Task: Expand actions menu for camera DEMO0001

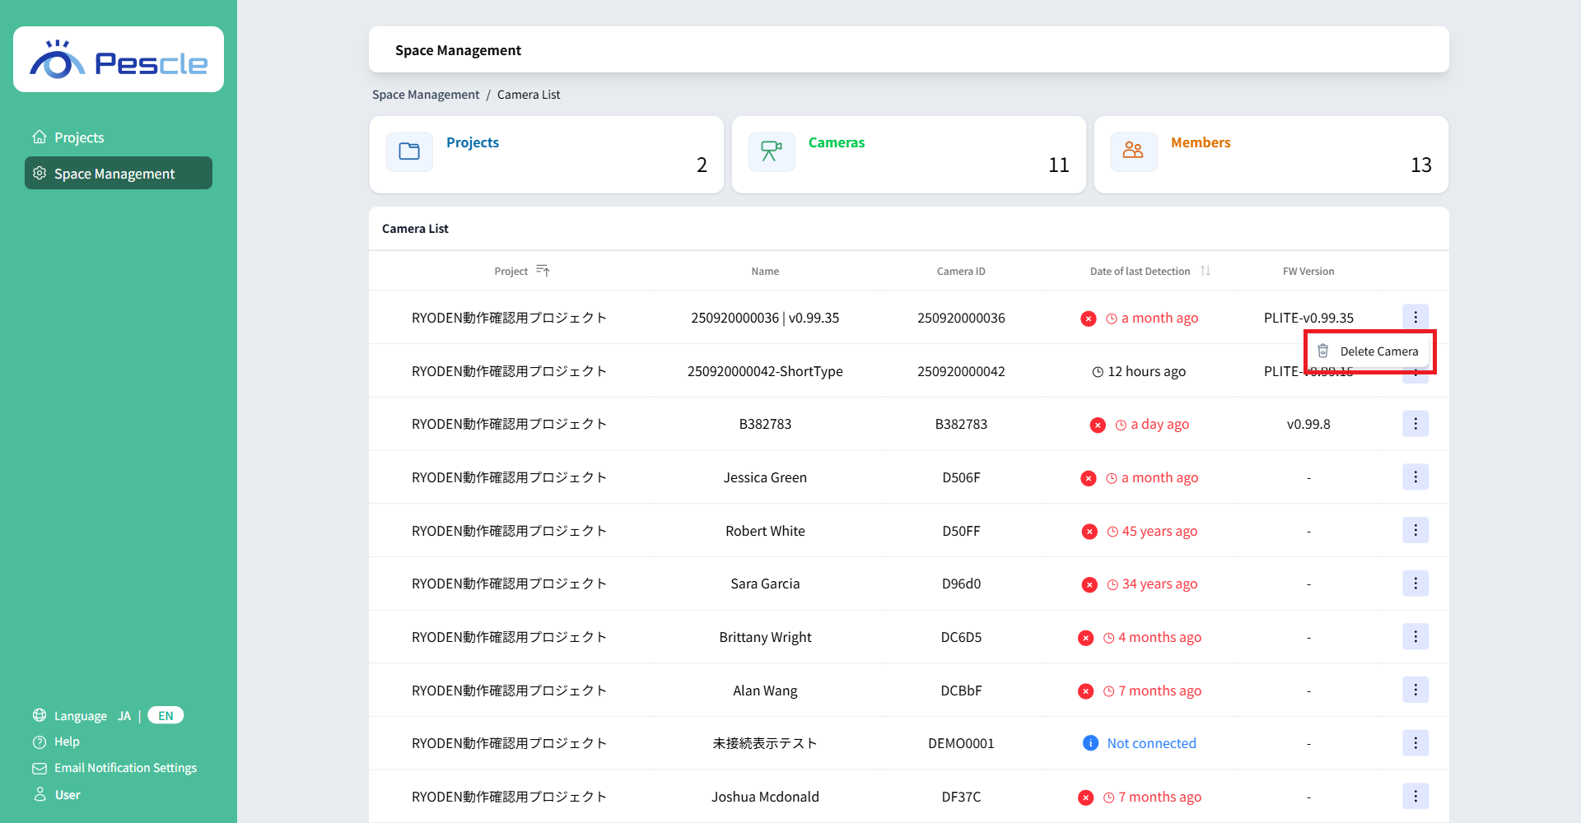Action: (1415, 743)
